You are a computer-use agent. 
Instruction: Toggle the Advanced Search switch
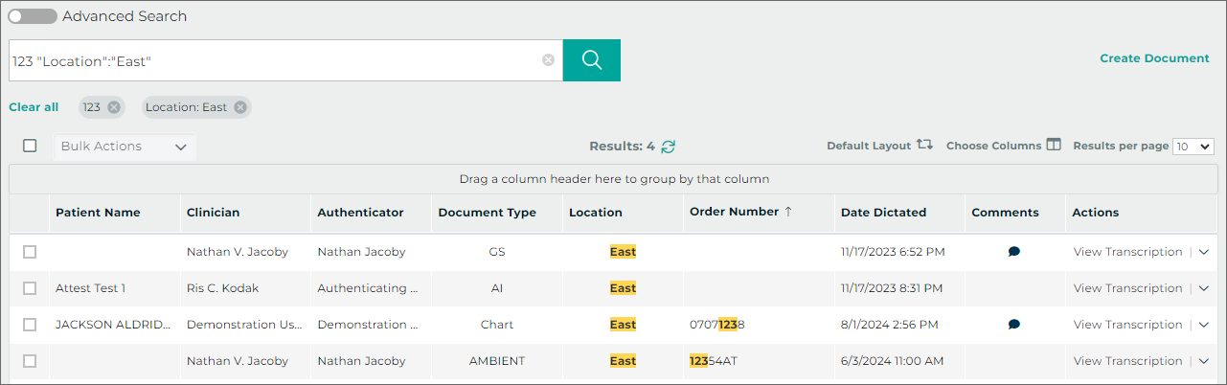[x=33, y=16]
